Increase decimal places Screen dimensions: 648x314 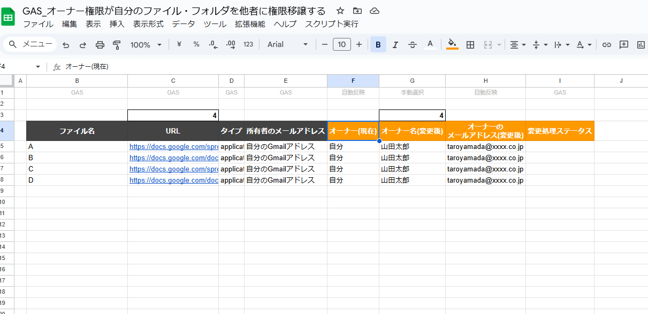(231, 44)
